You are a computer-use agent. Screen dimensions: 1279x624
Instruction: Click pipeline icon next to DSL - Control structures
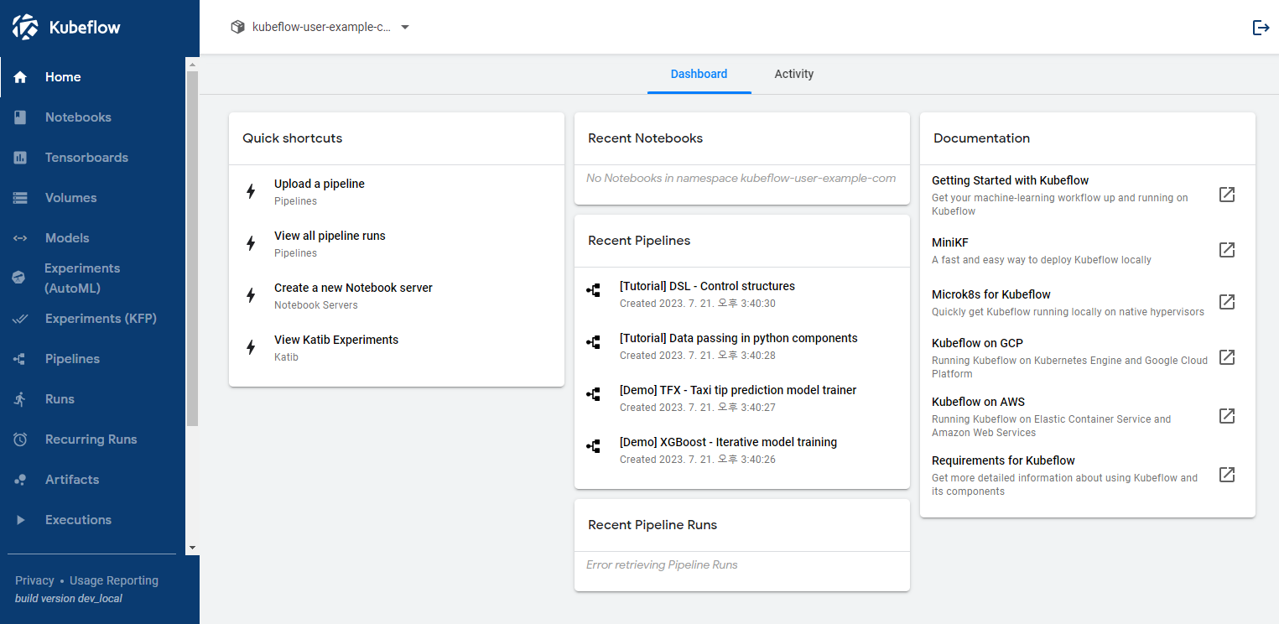(594, 290)
